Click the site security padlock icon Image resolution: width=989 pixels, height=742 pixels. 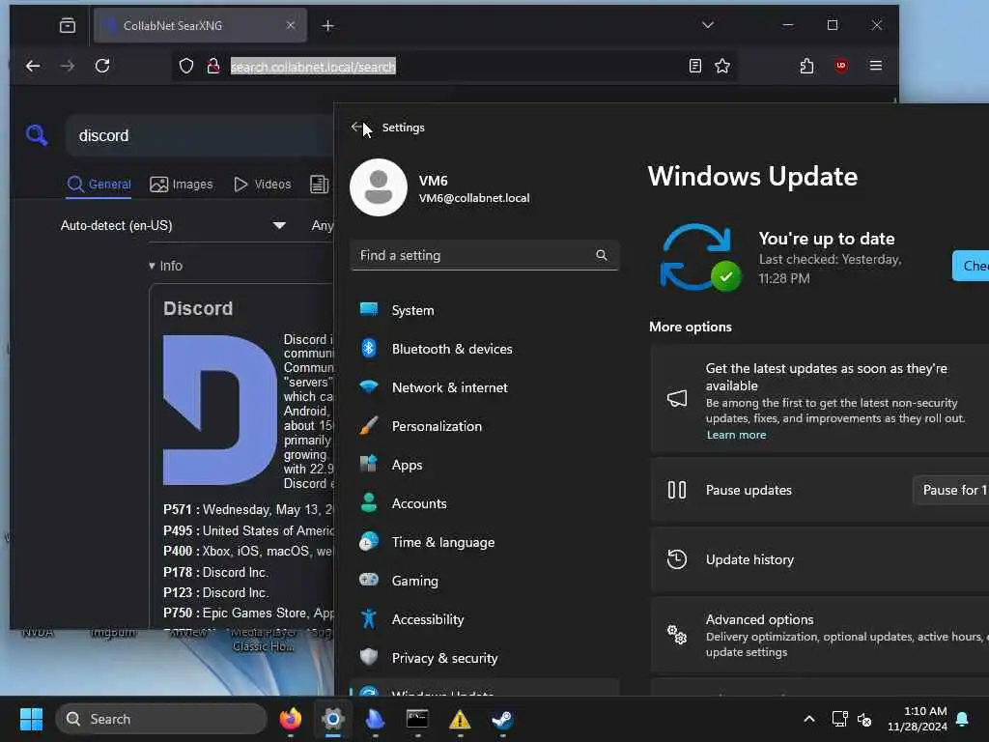click(x=213, y=66)
